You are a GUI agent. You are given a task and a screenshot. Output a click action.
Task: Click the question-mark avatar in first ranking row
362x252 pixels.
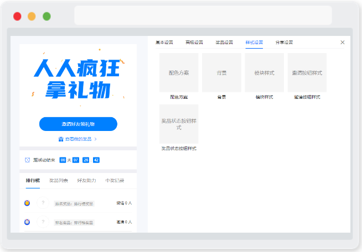point(43,203)
